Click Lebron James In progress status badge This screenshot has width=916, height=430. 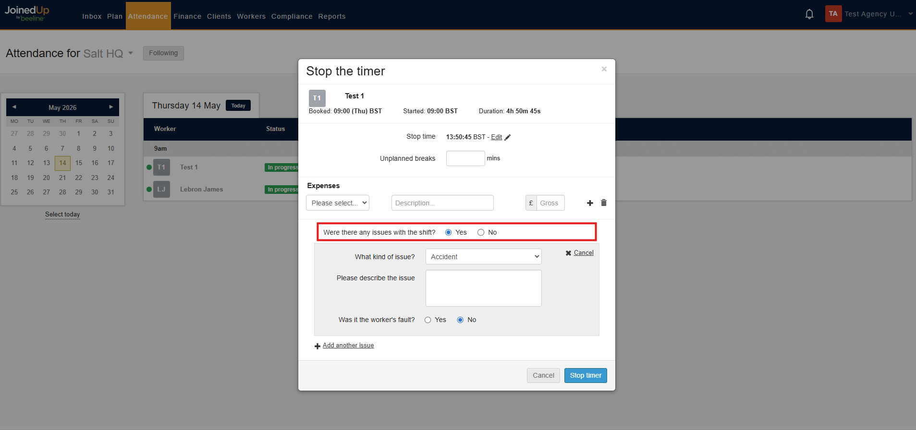[281, 190]
